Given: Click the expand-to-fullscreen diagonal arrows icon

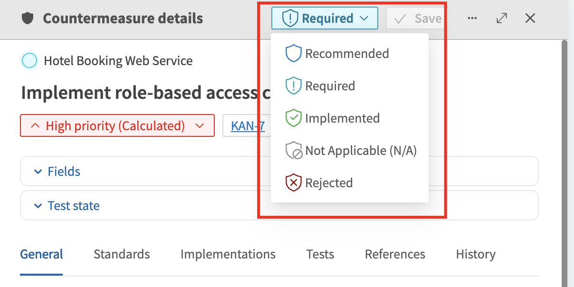Looking at the screenshot, I should (x=502, y=18).
